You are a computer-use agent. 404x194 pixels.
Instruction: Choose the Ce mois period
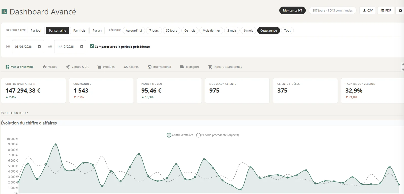click(x=190, y=31)
